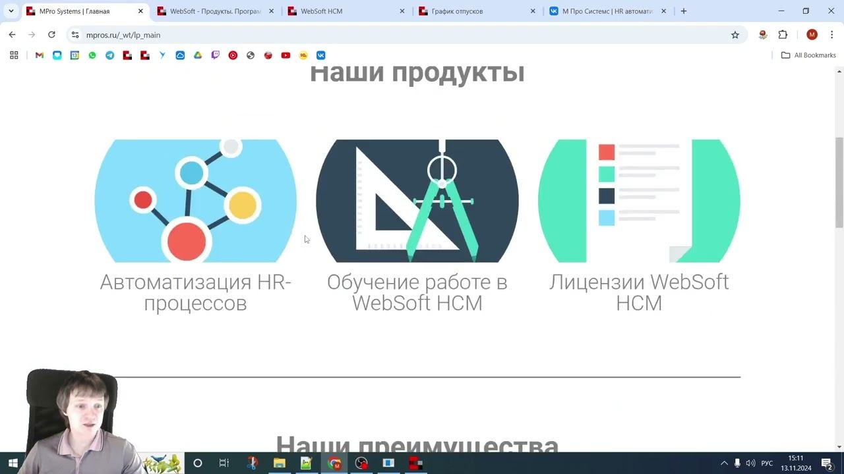
Task: Switch to the М Про Системс VK tab
Action: 607,11
